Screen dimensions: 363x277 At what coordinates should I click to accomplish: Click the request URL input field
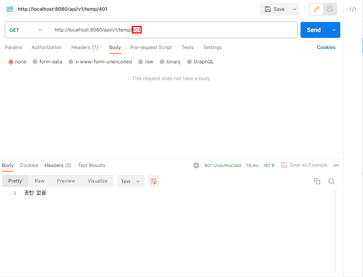tap(173, 30)
